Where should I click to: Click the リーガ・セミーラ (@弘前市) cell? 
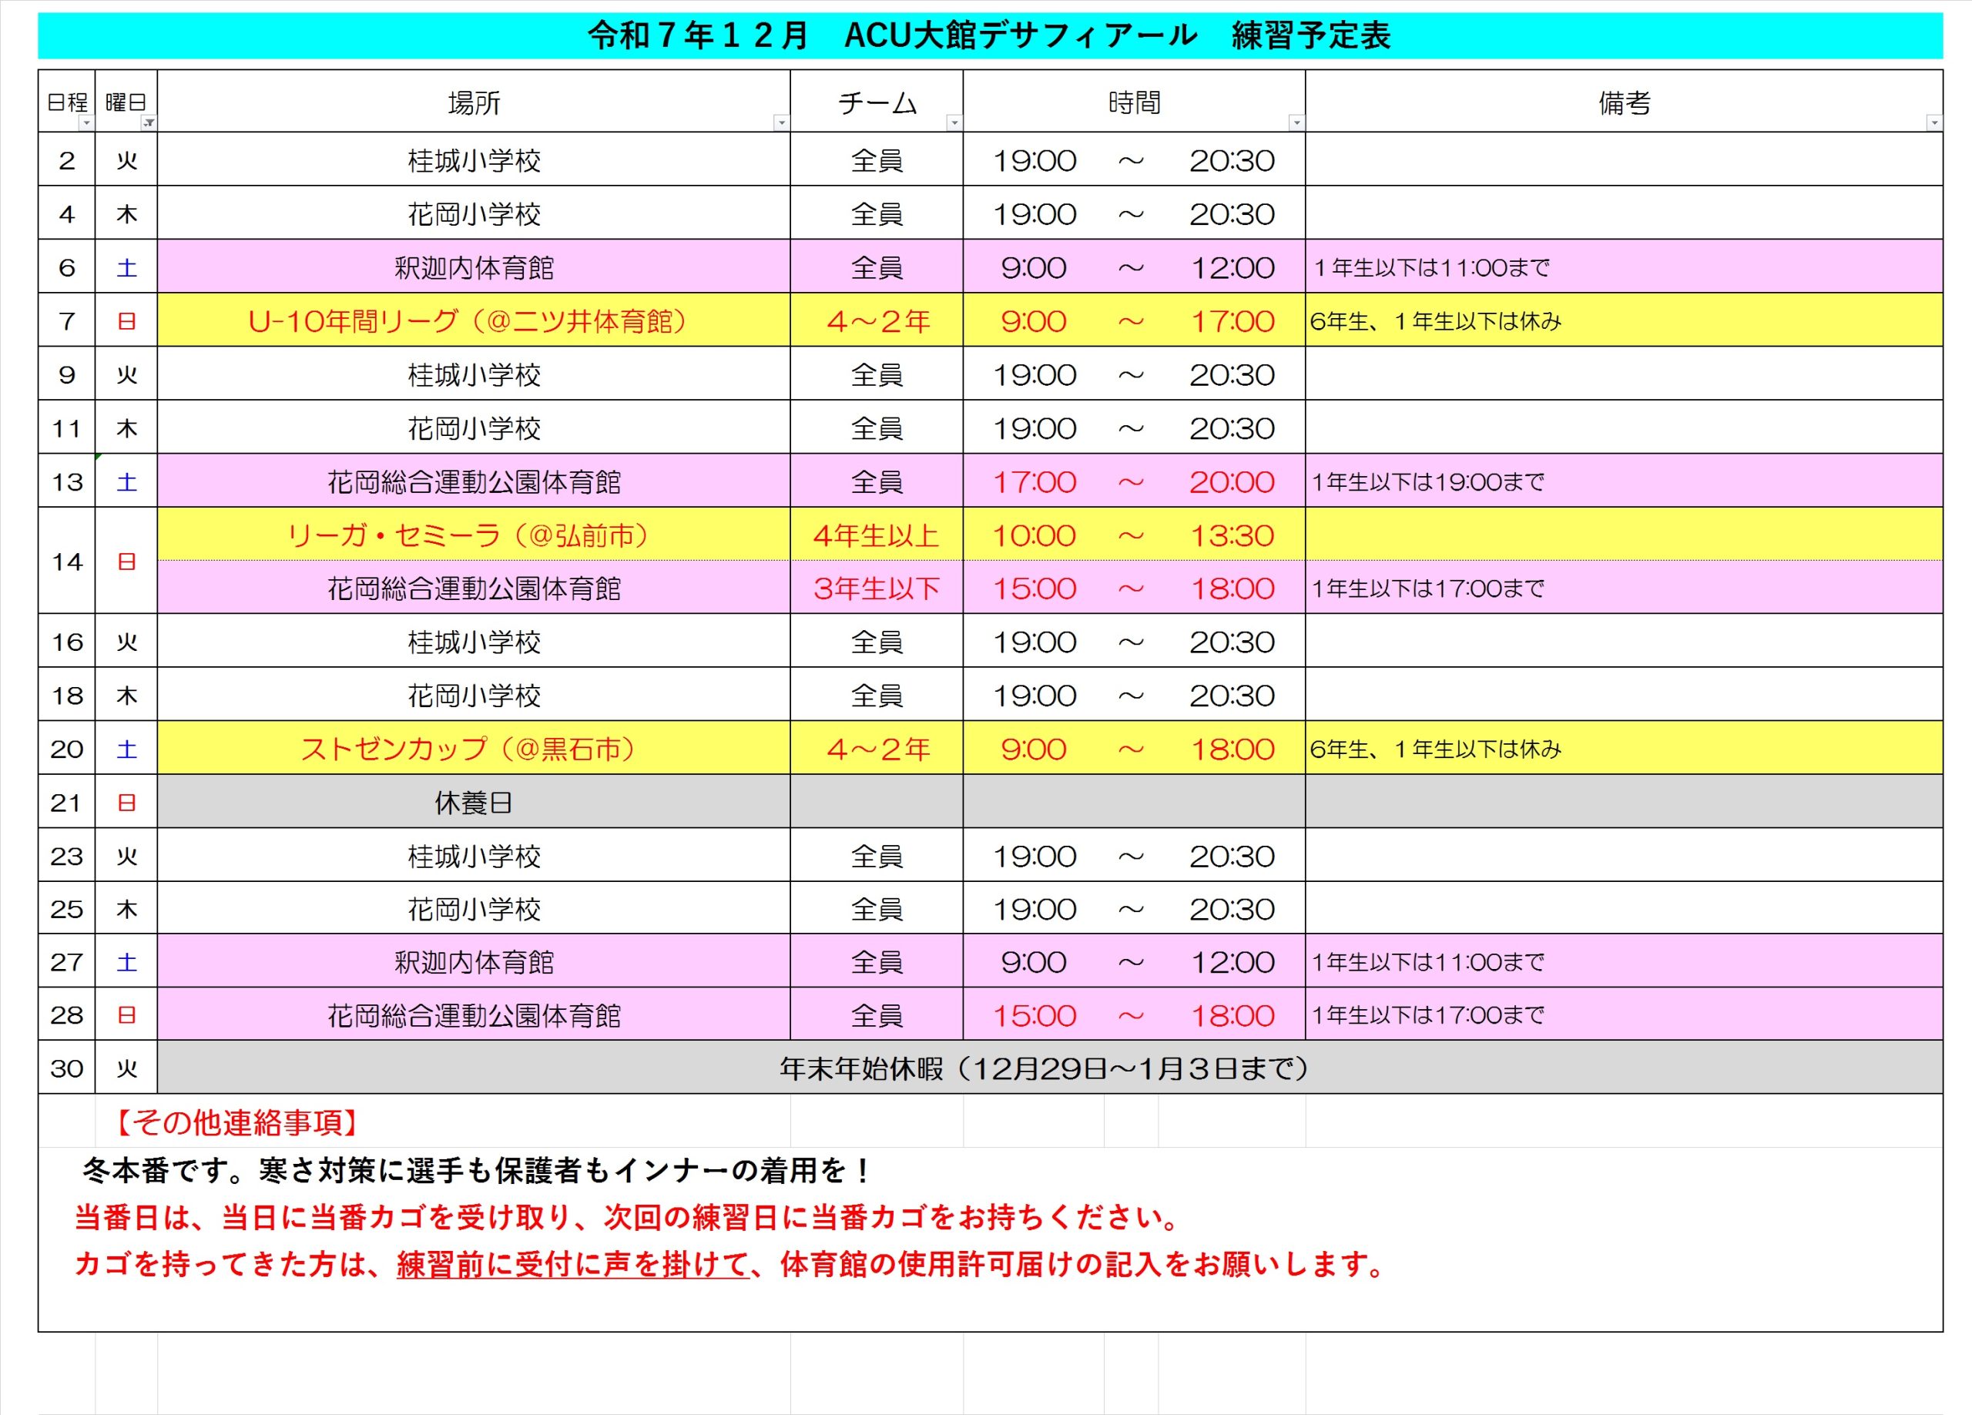473,535
